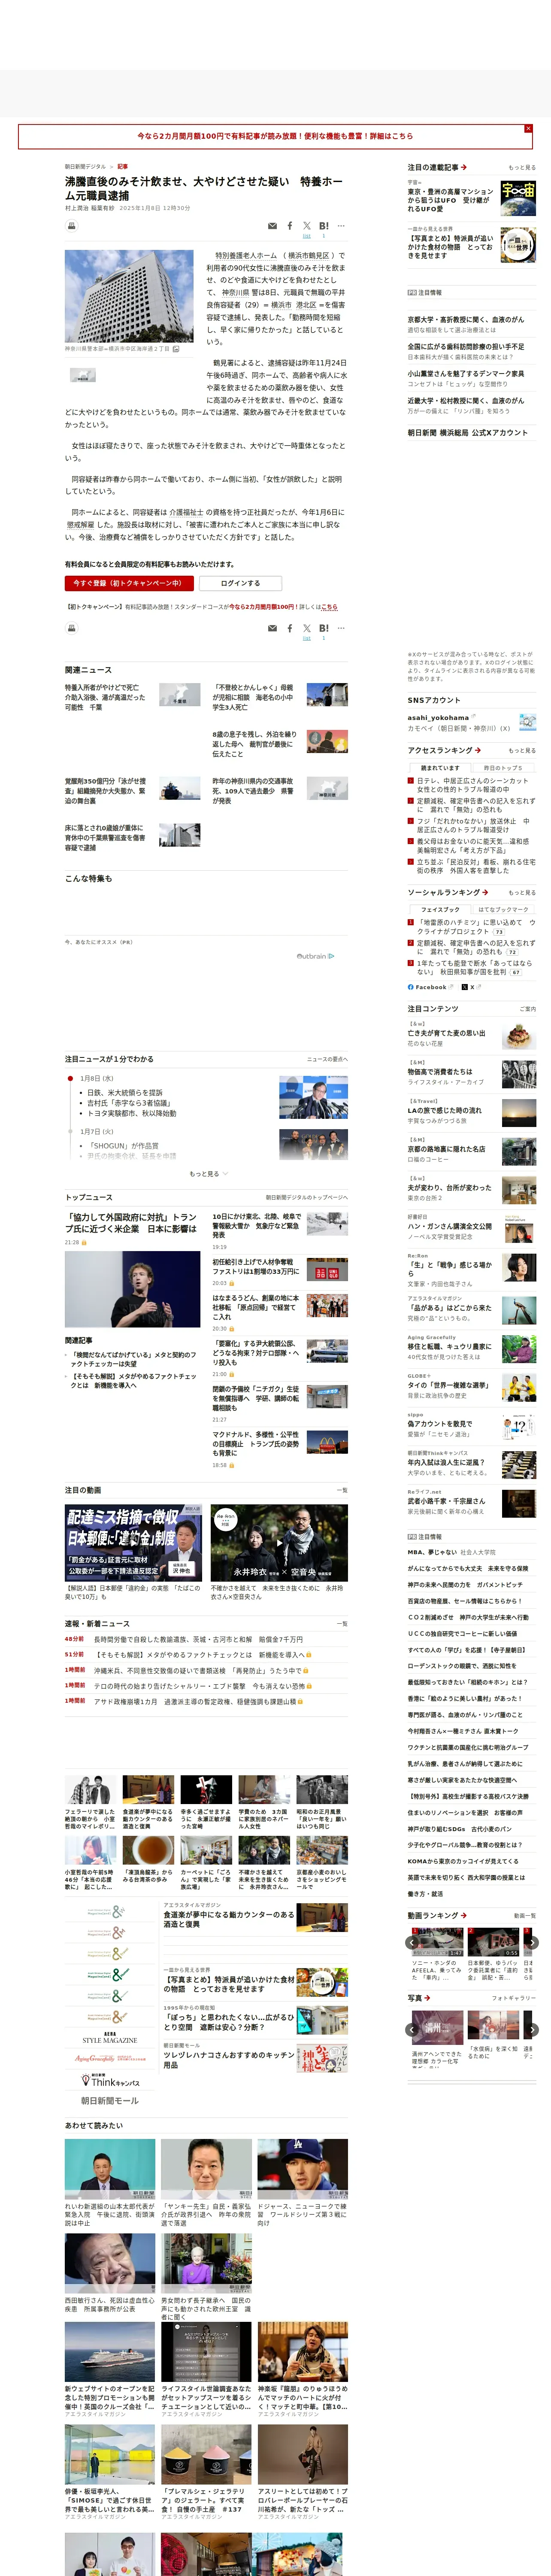The height and width of the screenshot is (2576, 551).
Task: Open もっと見る next to ソーシャルランキング
Action: pyautogui.click(x=521, y=892)
